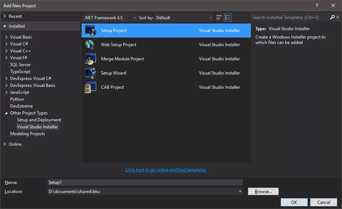
Task: Select SQL Server in the tree
Action: click(20, 65)
